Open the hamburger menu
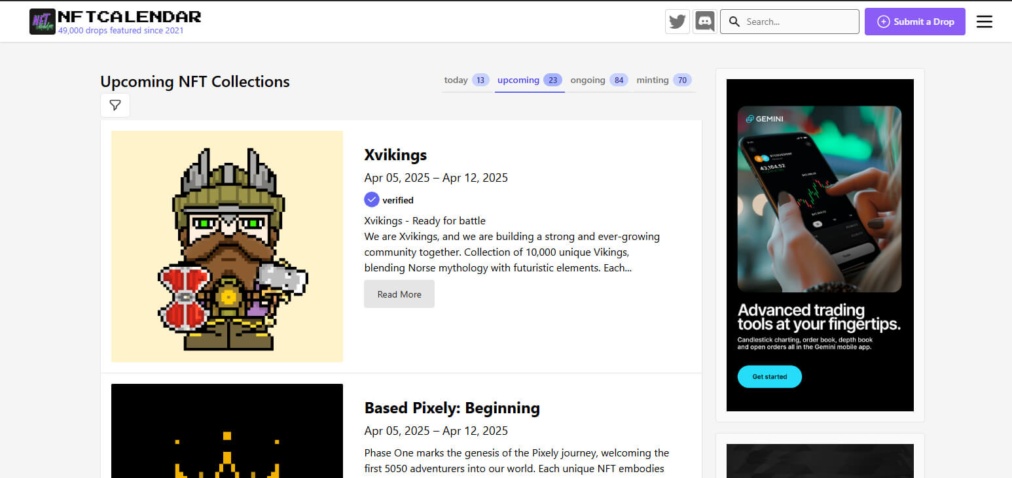 (985, 22)
